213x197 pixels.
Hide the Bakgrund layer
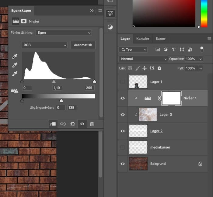pos(123,164)
